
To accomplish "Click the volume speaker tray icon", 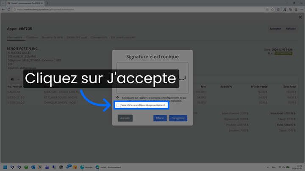I will pyautogui.click(x=283, y=167).
